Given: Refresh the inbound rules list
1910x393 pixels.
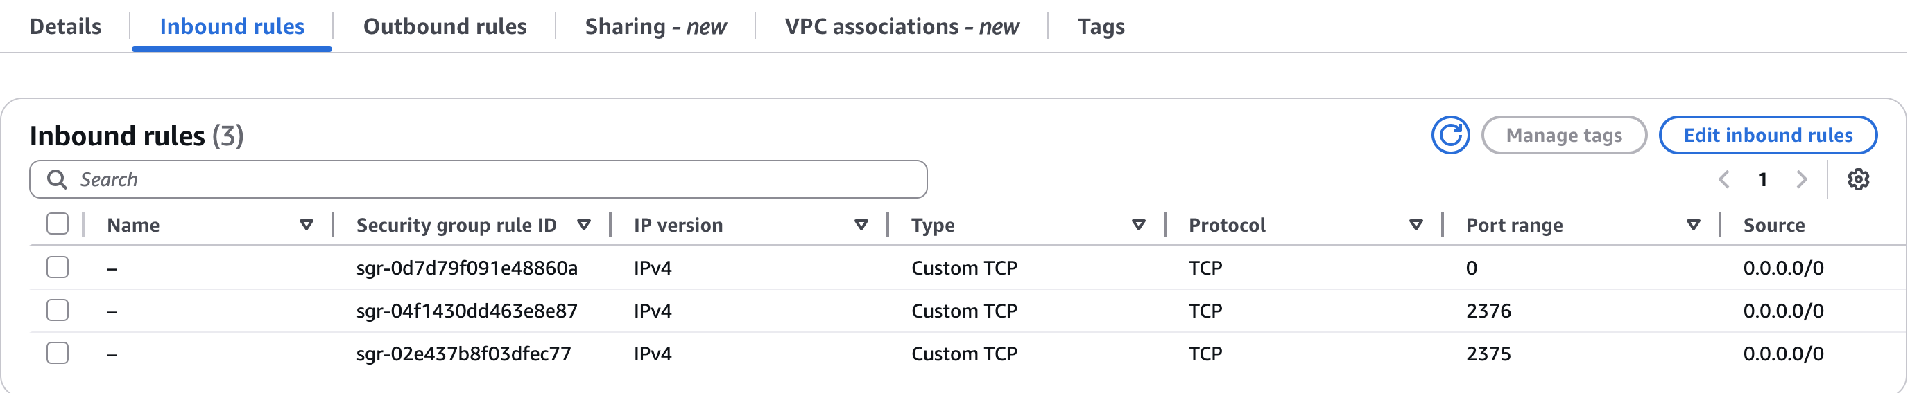Looking at the screenshot, I should pyautogui.click(x=1450, y=136).
